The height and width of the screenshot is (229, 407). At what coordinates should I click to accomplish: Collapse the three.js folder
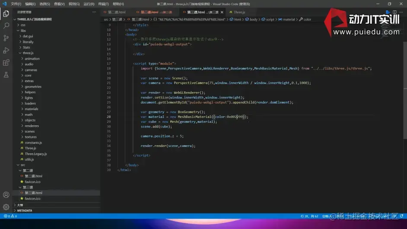(x=28, y=53)
